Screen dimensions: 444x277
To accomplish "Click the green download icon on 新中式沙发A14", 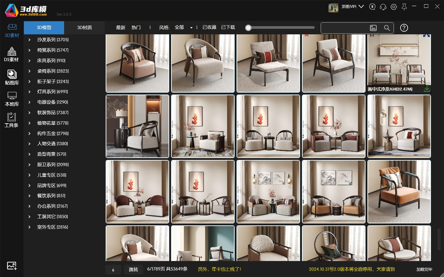I will point(427,89).
